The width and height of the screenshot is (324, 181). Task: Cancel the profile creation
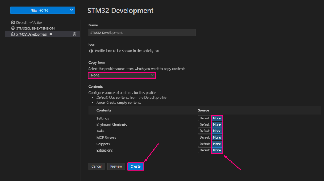(x=96, y=166)
